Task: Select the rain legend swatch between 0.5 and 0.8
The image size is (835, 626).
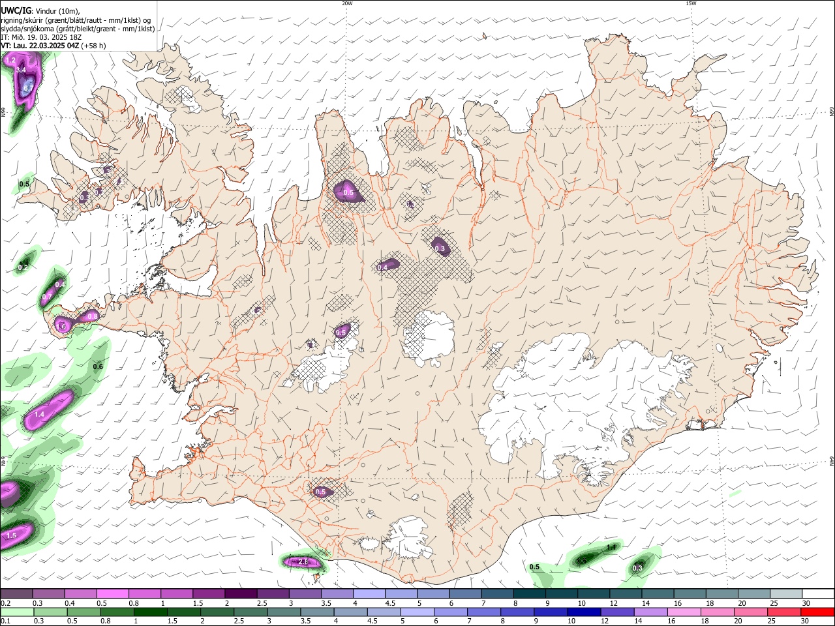Action: (x=83, y=612)
